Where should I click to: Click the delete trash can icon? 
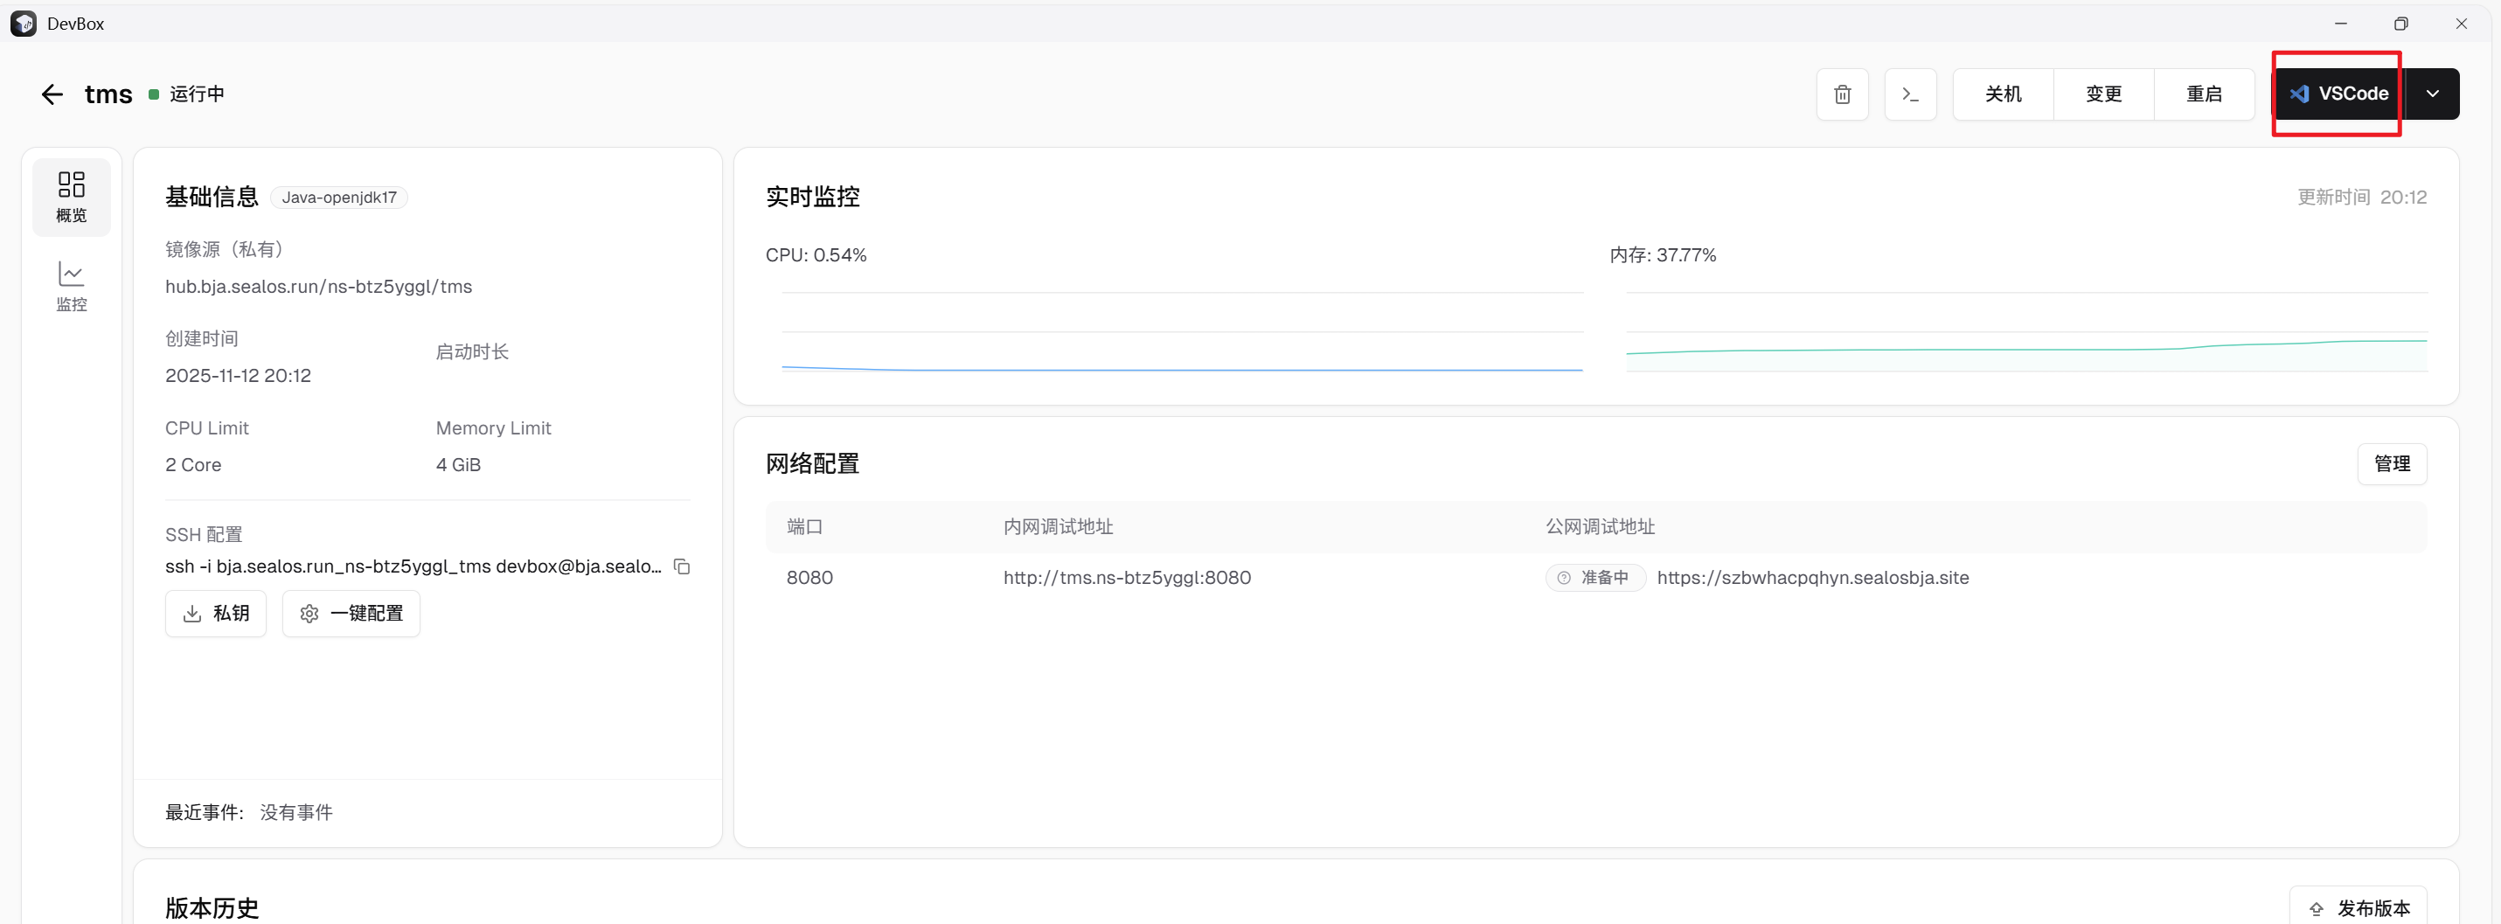[x=1842, y=94]
